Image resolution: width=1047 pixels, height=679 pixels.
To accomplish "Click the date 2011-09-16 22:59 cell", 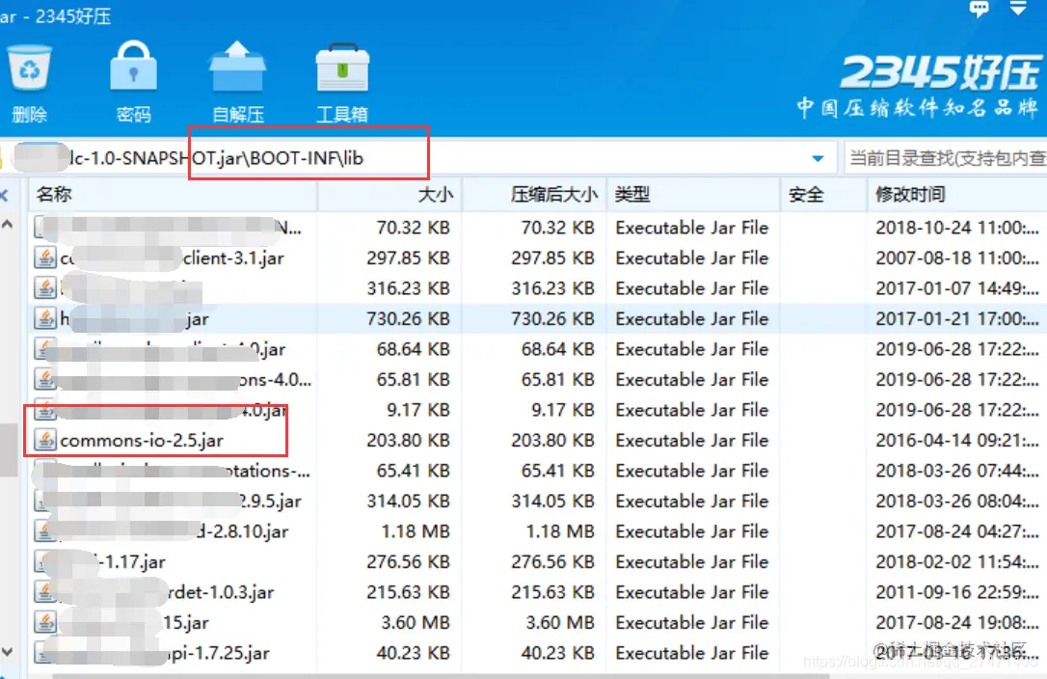I will pos(956,592).
